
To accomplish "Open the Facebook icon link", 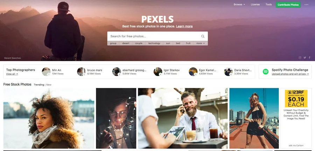I will (x=310, y=58).
